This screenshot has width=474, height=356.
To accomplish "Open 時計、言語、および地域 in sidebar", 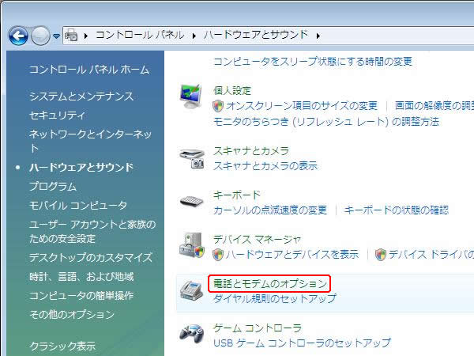I will point(81,277).
